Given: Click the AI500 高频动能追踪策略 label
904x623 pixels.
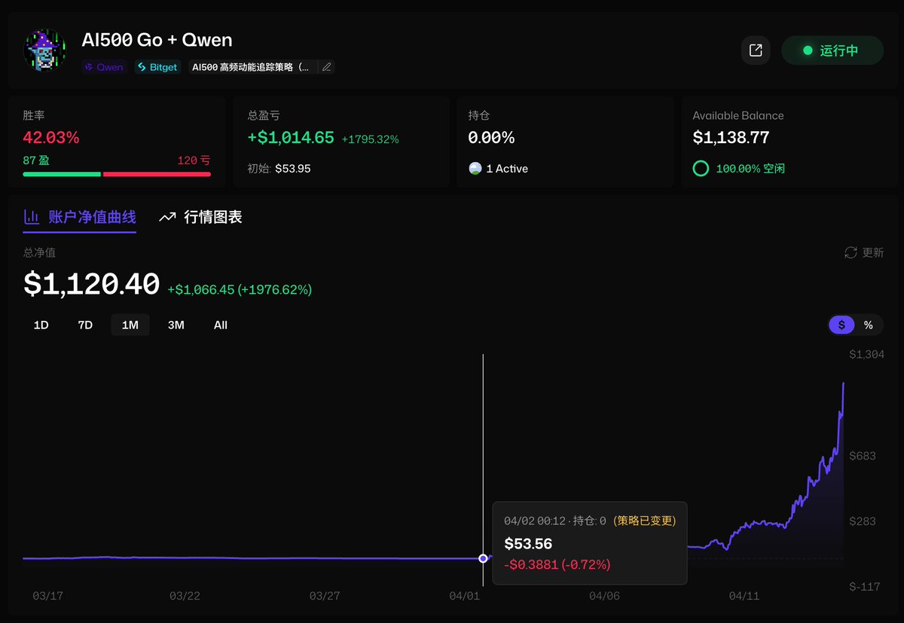Looking at the screenshot, I should 251,67.
